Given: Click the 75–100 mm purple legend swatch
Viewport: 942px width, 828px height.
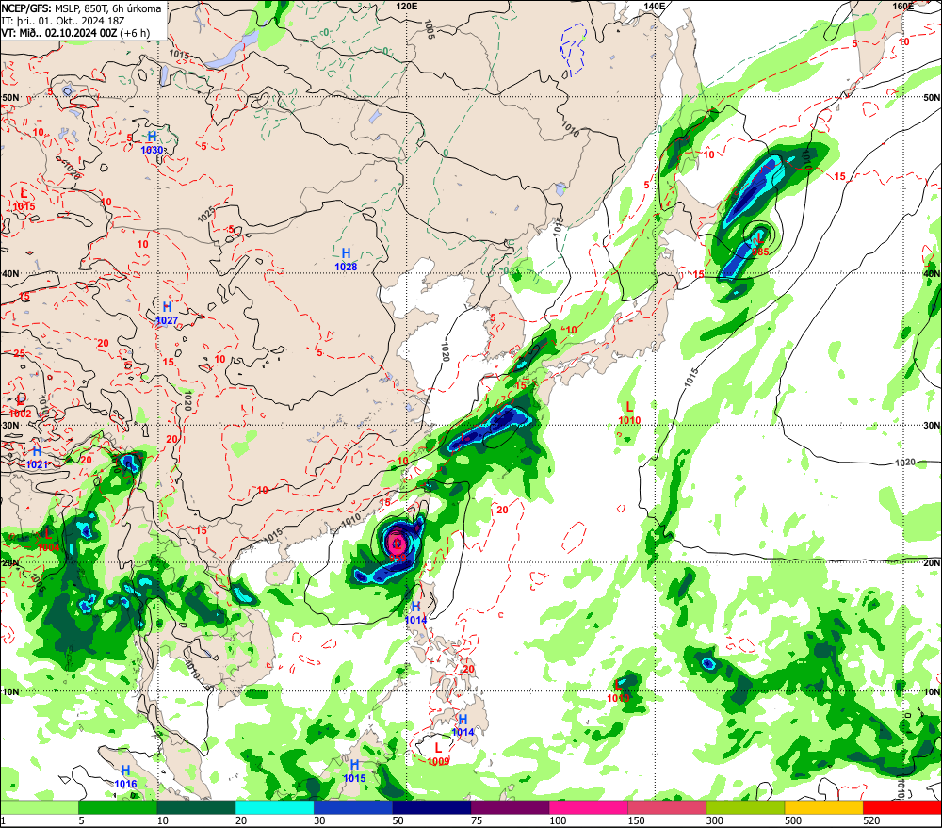Looking at the screenshot, I should click(510, 807).
